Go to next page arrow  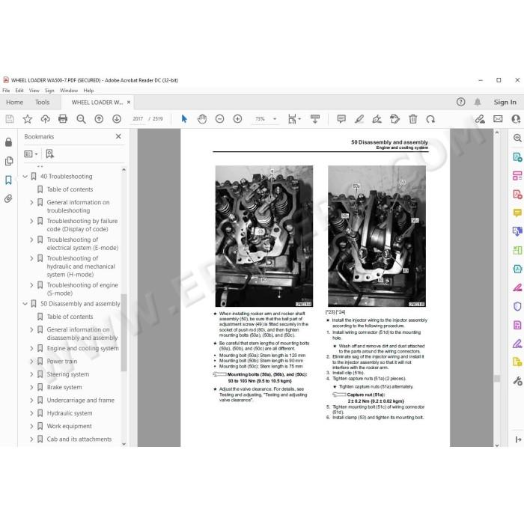117,119
